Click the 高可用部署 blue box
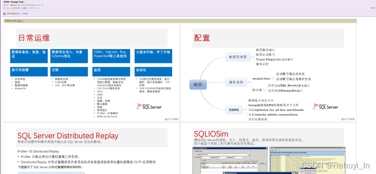Viewport: 376px width, 174px height. [29, 71]
